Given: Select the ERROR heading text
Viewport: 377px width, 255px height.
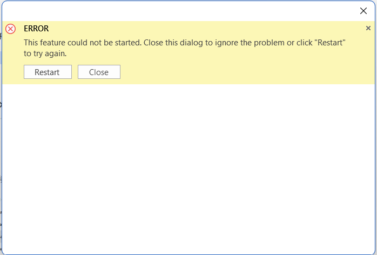Looking at the screenshot, I should [36, 29].
